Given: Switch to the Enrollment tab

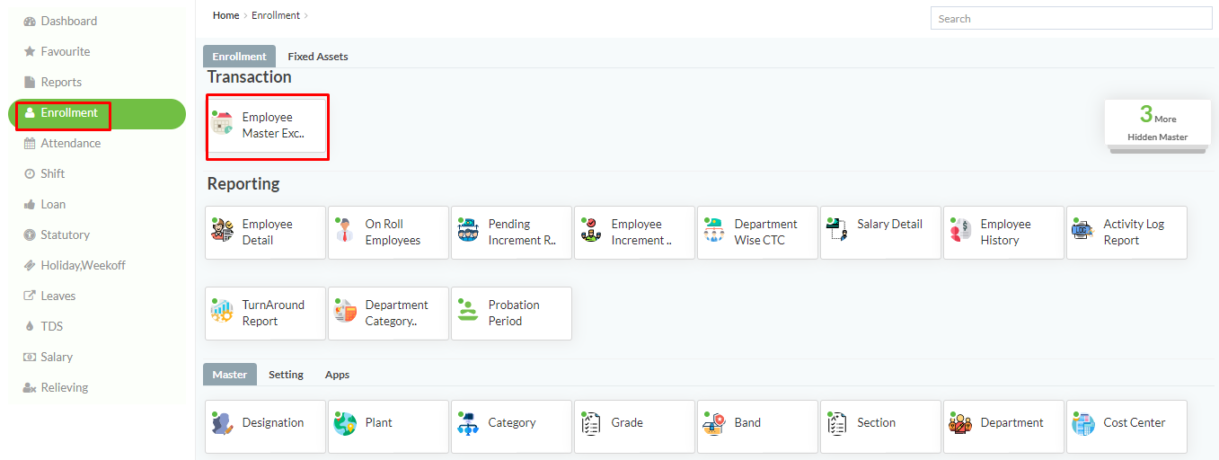Looking at the screenshot, I should coord(239,56).
